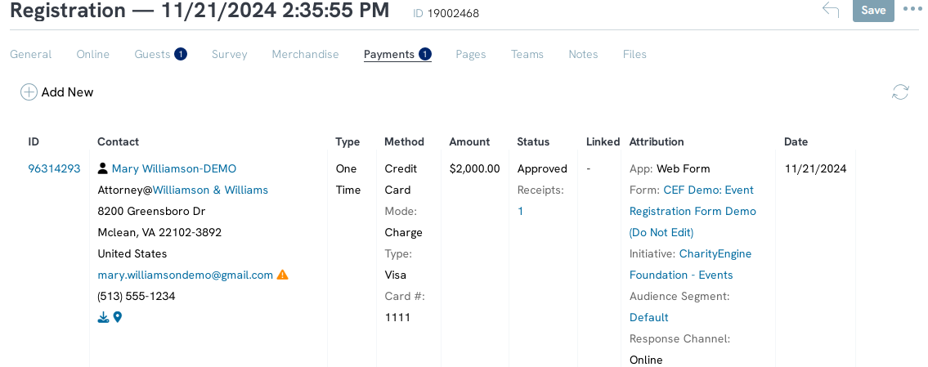
Task: Click the map pin location icon
Action: [x=117, y=318]
